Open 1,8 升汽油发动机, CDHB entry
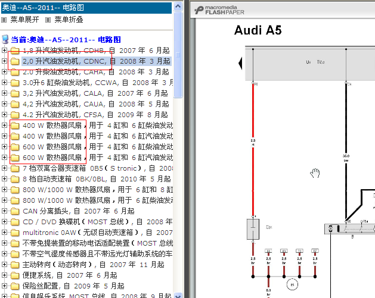 click(96, 51)
